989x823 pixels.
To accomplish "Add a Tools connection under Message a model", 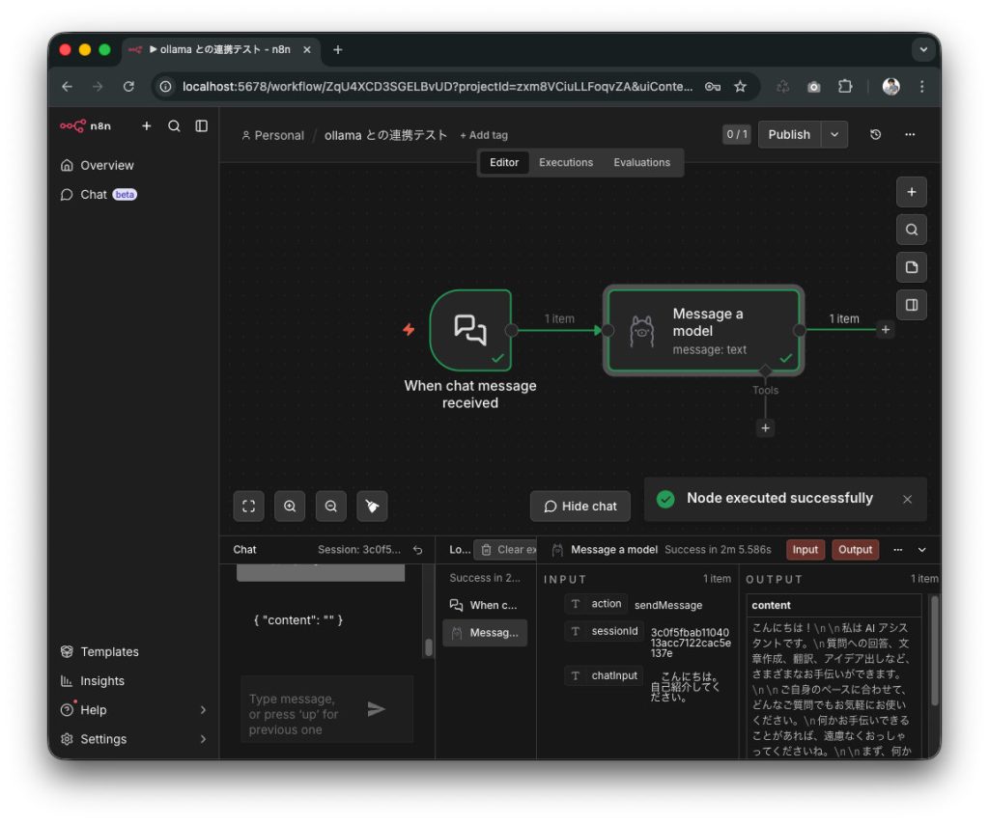I will click(765, 427).
